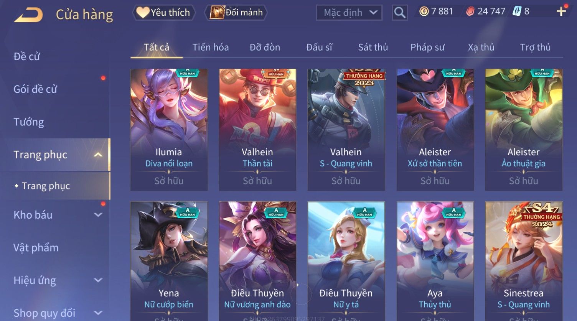577x321 pixels.
Task: Select the Tiến hóa filter tab
Action: (211, 47)
